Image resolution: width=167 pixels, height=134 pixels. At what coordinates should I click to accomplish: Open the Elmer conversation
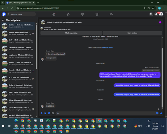click(18, 109)
